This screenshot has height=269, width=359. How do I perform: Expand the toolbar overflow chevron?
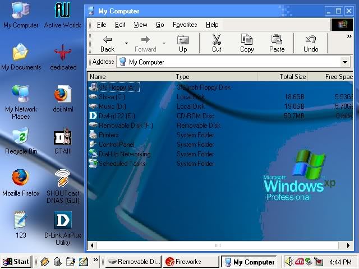[x=349, y=36]
